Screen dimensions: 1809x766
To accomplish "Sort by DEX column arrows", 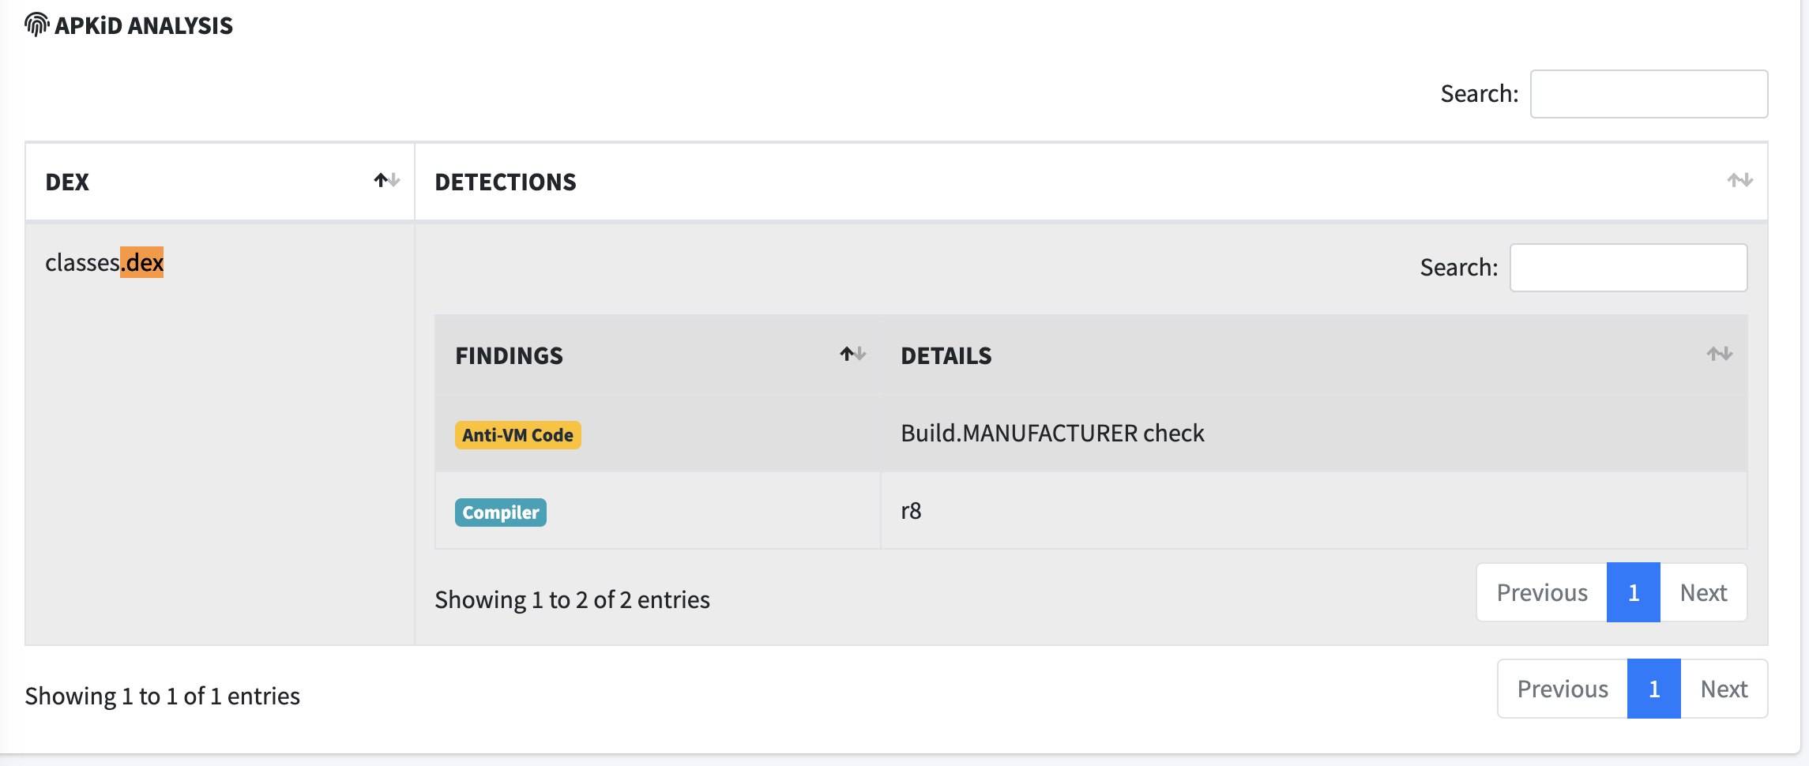I will [x=387, y=181].
